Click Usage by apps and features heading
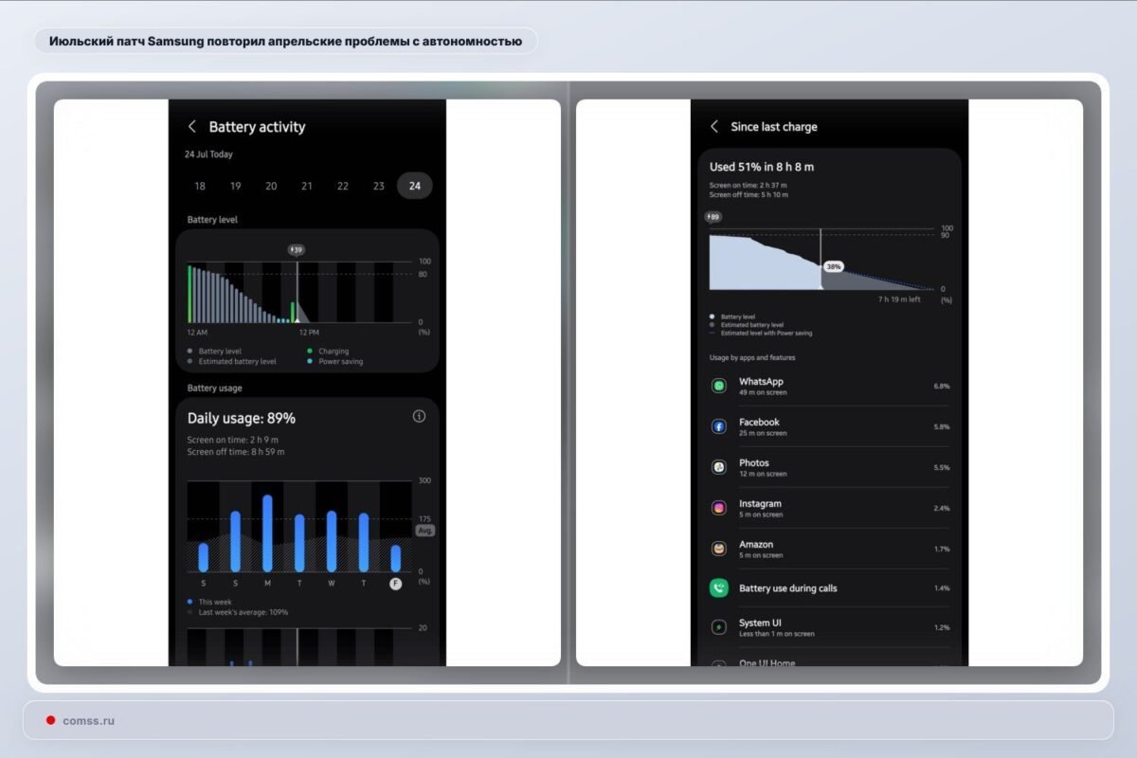This screenshot has width=1137, height=758. 752,358
